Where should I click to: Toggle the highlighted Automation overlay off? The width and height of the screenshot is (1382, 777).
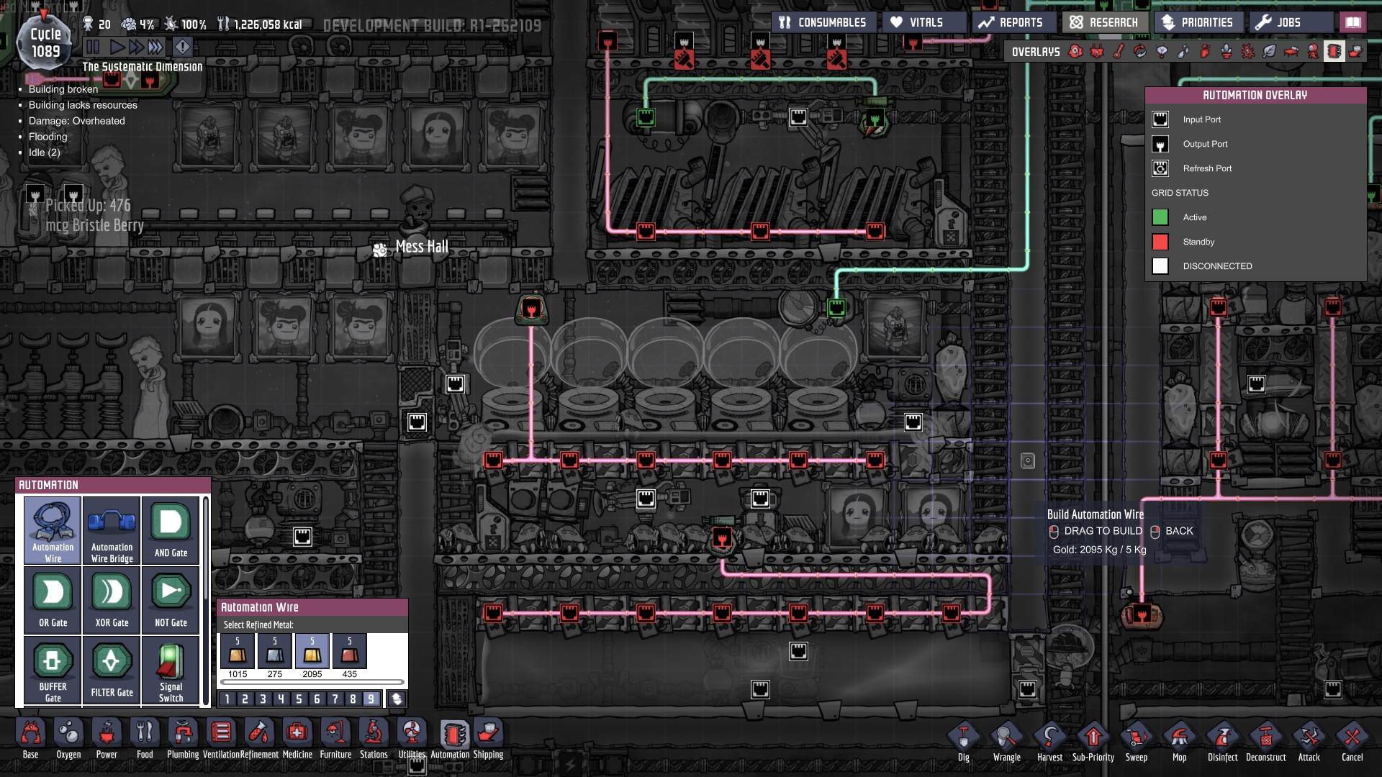[x=1334, y=52]
